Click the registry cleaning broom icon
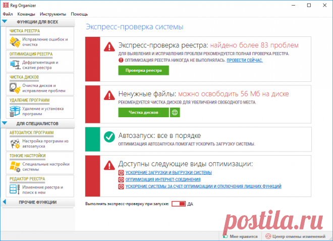This screenshot has height=241, width=333. pos(15,42)
